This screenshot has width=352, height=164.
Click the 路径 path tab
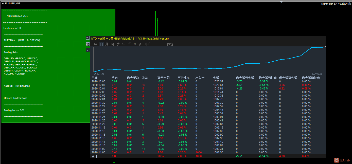pos(170,44)
